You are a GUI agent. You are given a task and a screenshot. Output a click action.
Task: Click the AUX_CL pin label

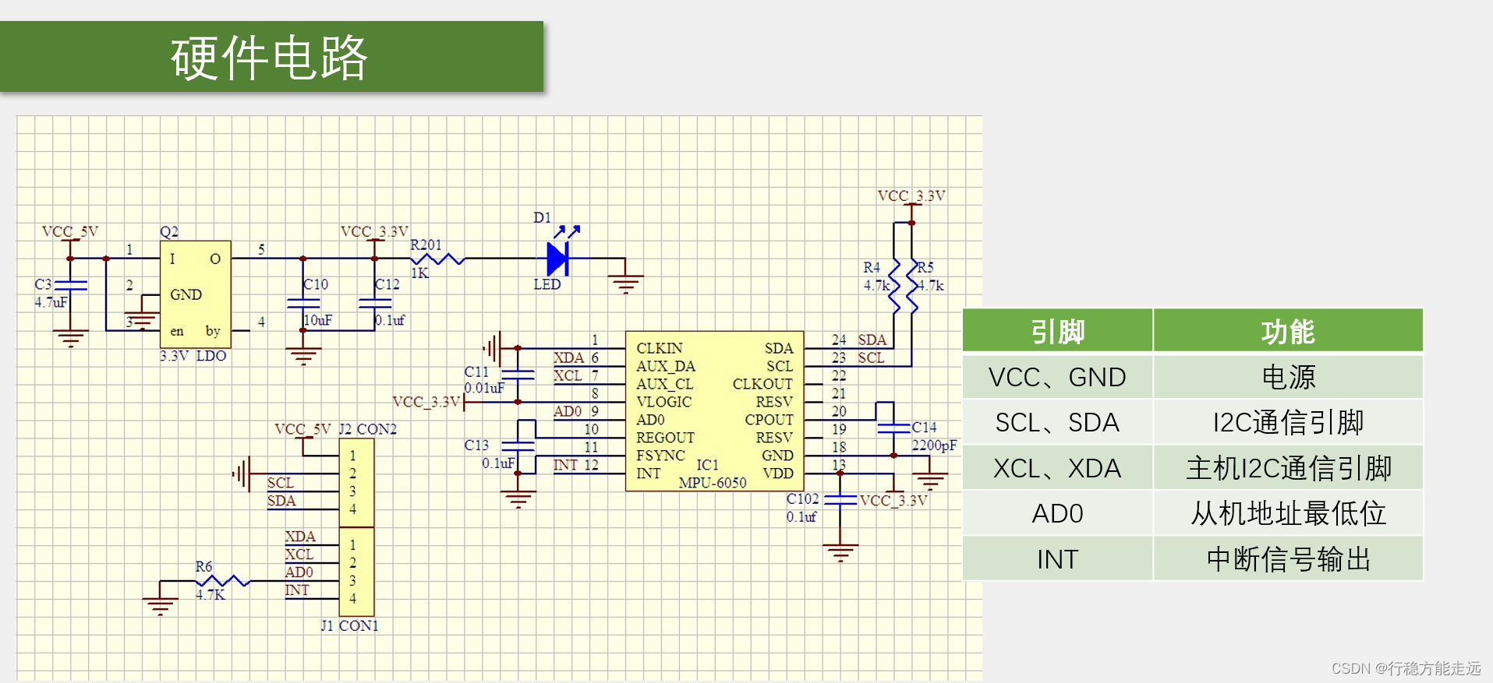click(x=665, y=384)
